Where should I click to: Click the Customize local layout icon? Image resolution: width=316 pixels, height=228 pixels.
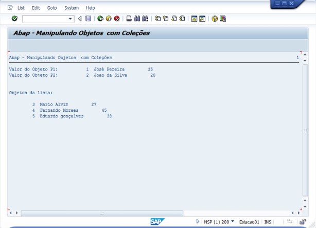click(223, 19)
